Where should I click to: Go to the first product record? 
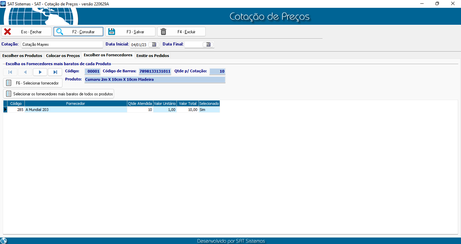point(10,72)
